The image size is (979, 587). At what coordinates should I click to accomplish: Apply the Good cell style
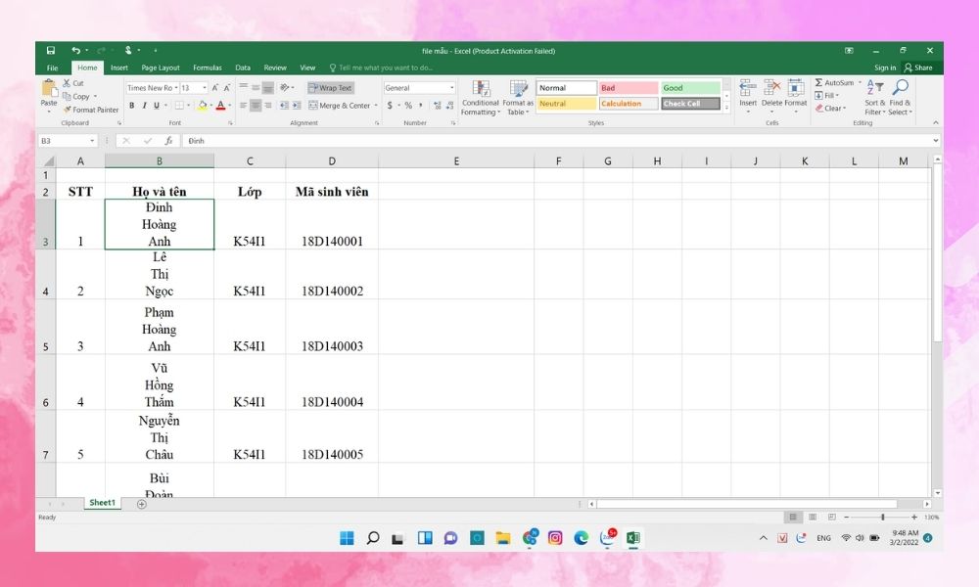point(690,88)
